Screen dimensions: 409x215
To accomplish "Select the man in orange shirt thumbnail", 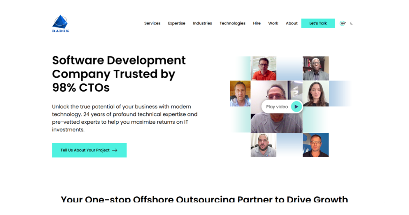I will (x=263, y=68).
